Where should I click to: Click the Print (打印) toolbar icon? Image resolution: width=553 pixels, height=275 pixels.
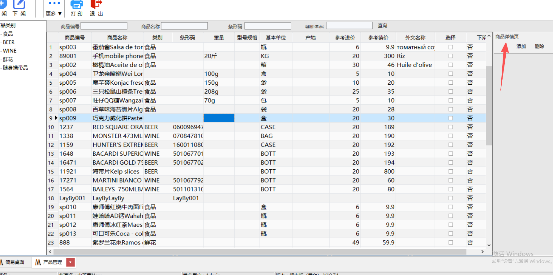(76, 5)
